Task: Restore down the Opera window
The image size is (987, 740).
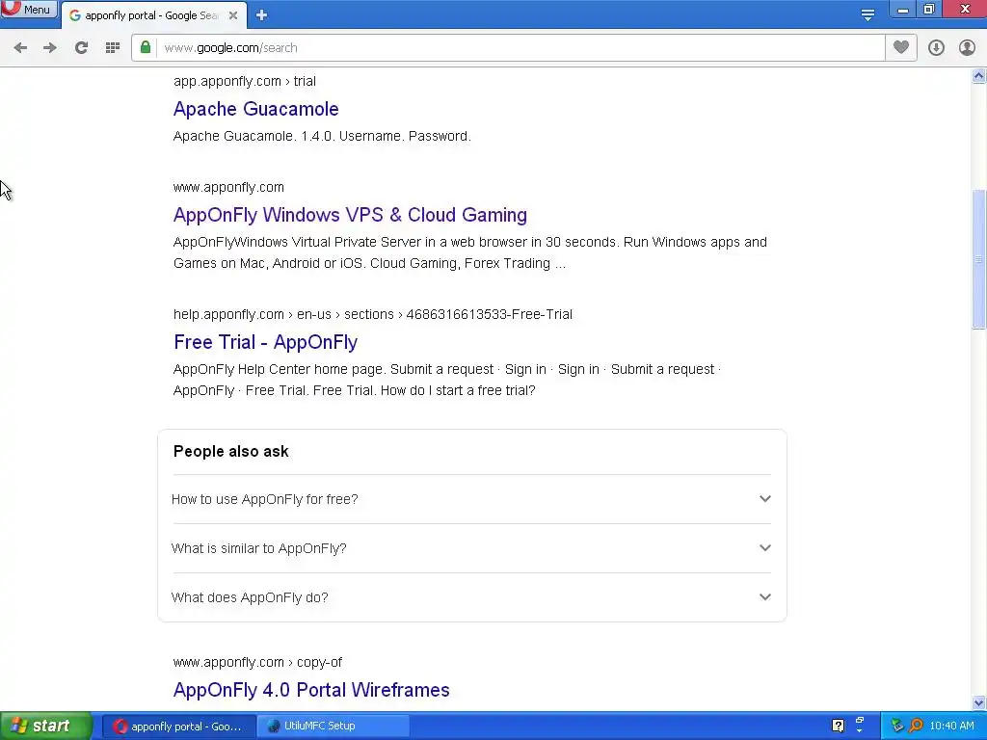Action: [x=928, y=9]
